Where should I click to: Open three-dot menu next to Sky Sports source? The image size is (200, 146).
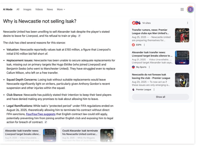(149, 67)
